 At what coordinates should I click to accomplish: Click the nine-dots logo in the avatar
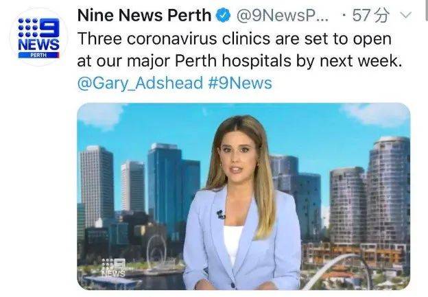pos(28,27)
